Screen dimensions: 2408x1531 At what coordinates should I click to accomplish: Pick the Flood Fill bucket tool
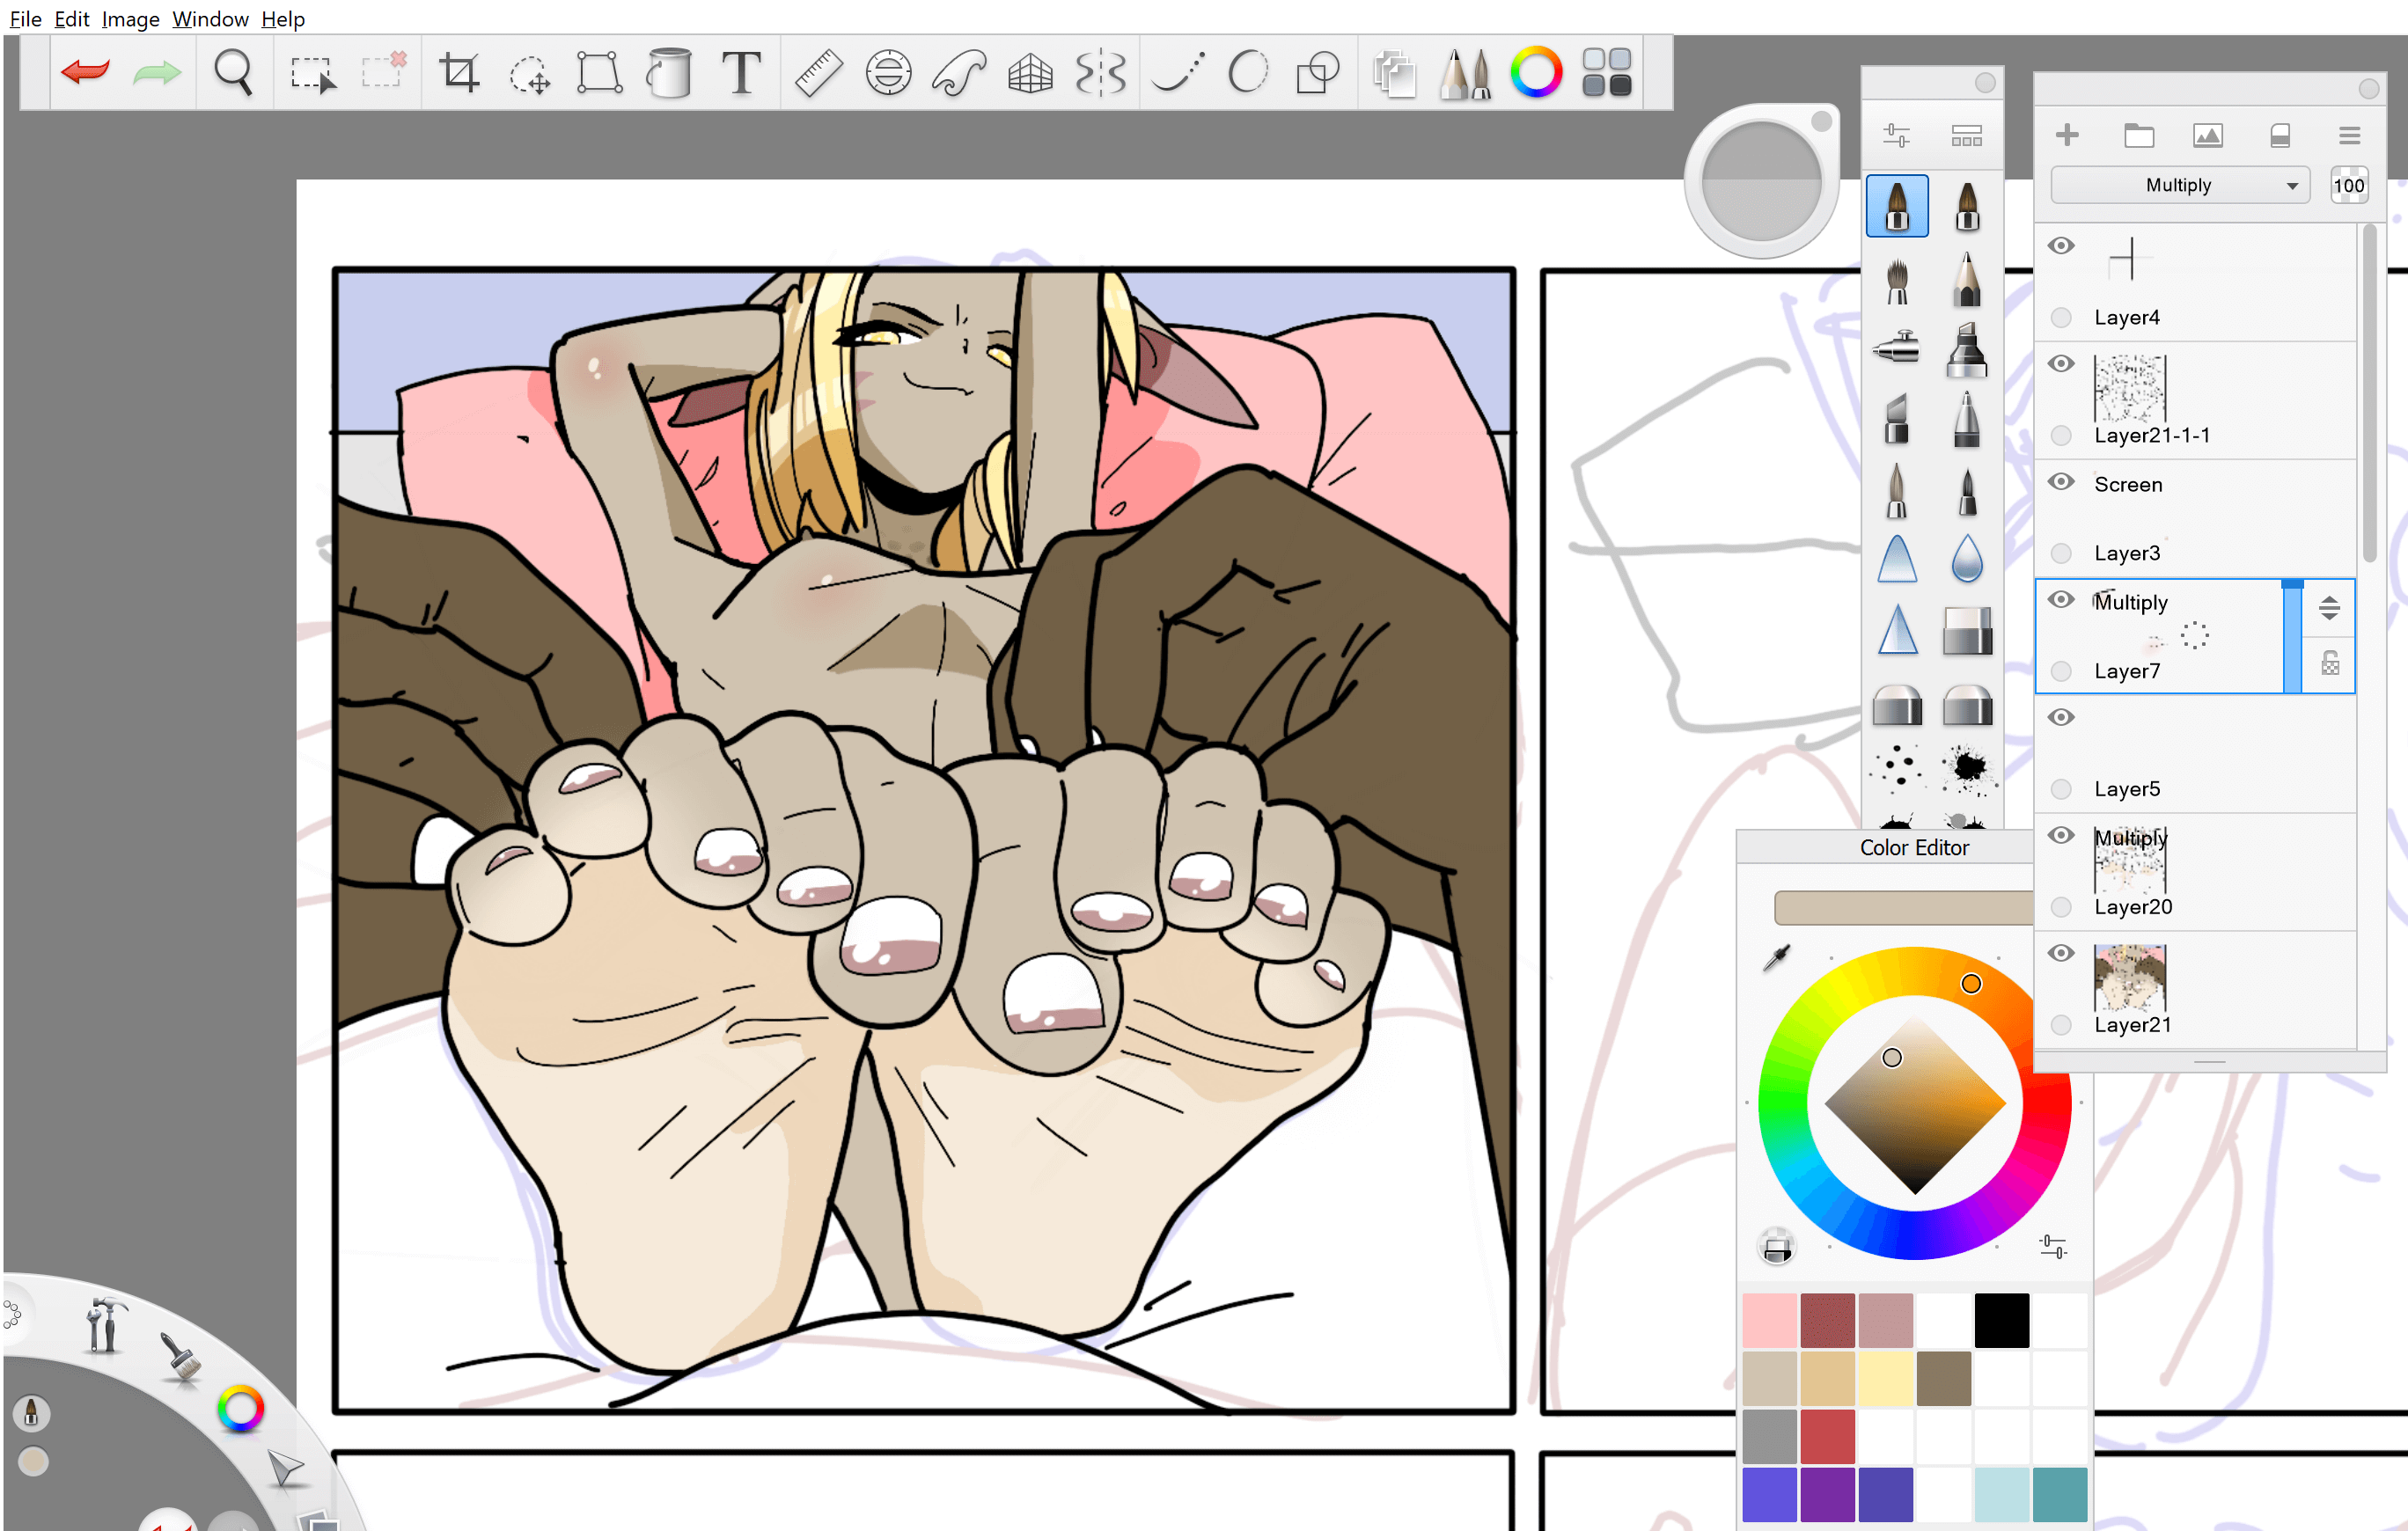(x=668, y=72)
